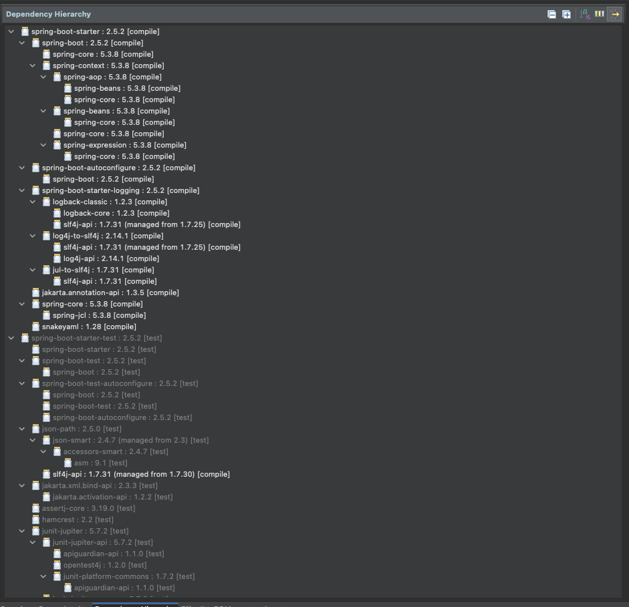Toggle the a-z alphabetical sort icon

pos(585,15)
